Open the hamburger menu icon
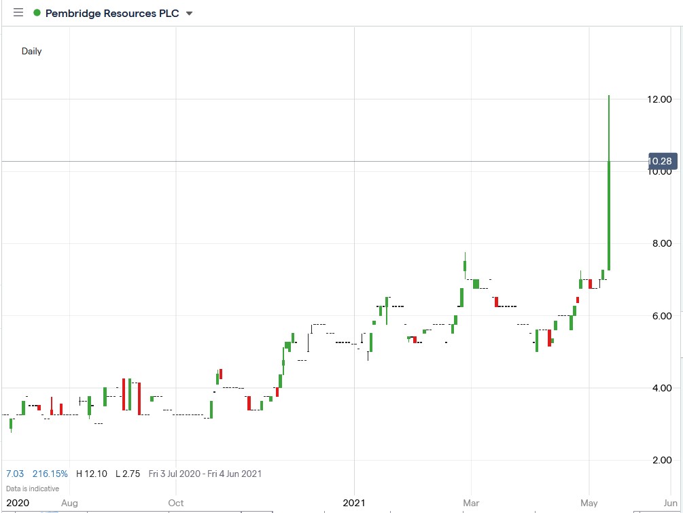The width and height of the screenshot is (683, 513). pyautogui.click(x=18, y=12)
